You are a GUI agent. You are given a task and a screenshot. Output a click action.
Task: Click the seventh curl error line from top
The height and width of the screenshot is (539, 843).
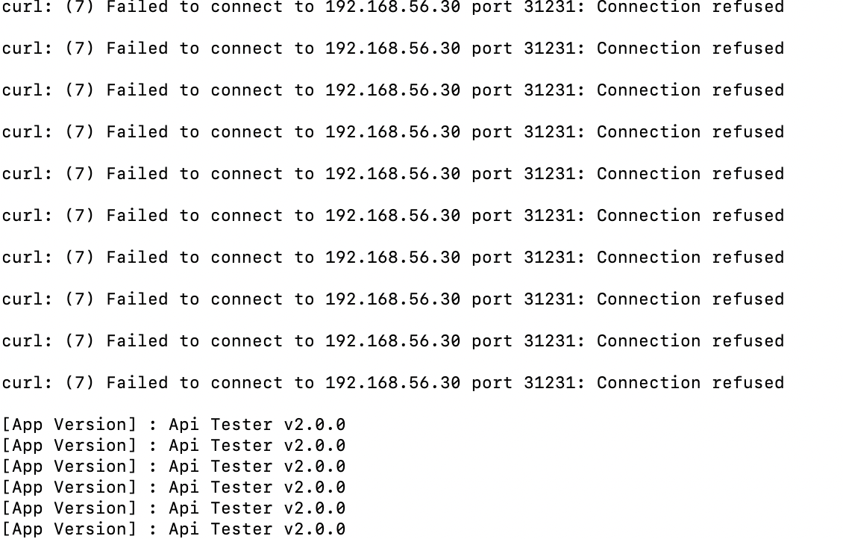tap(393, 258)
